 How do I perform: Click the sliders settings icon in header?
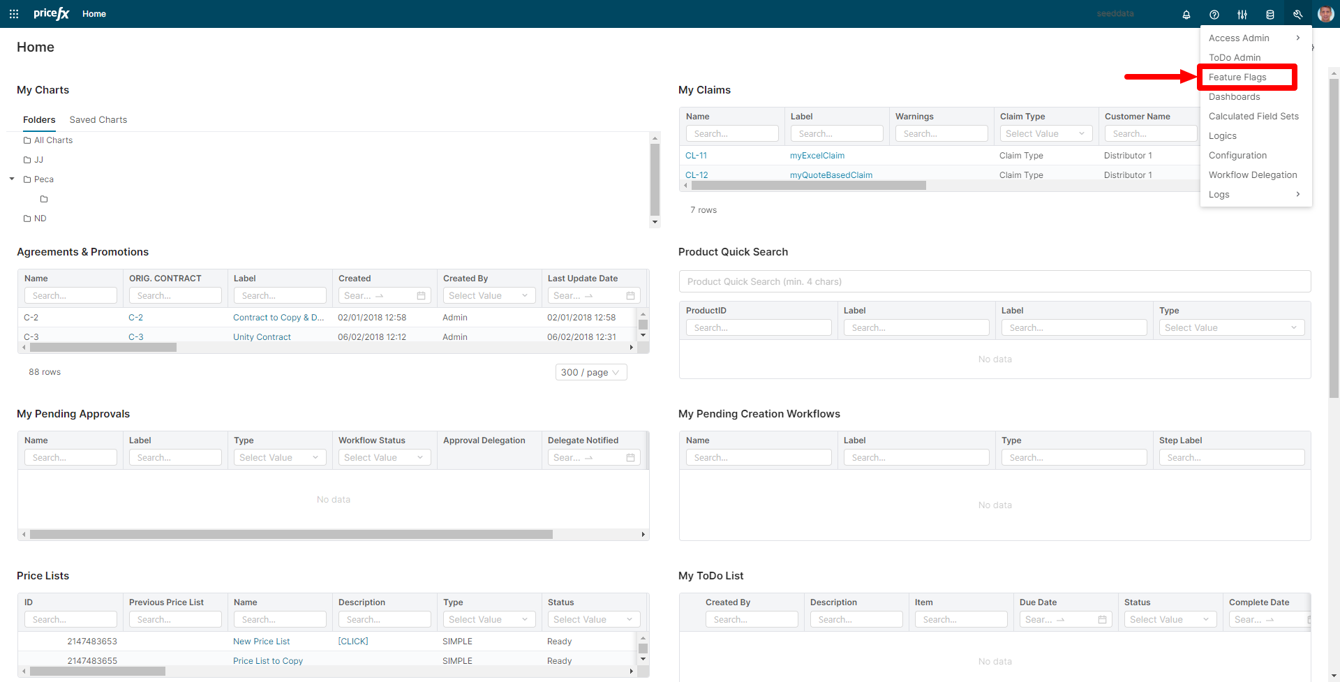pyautogui.click(x=1242, y=15)
